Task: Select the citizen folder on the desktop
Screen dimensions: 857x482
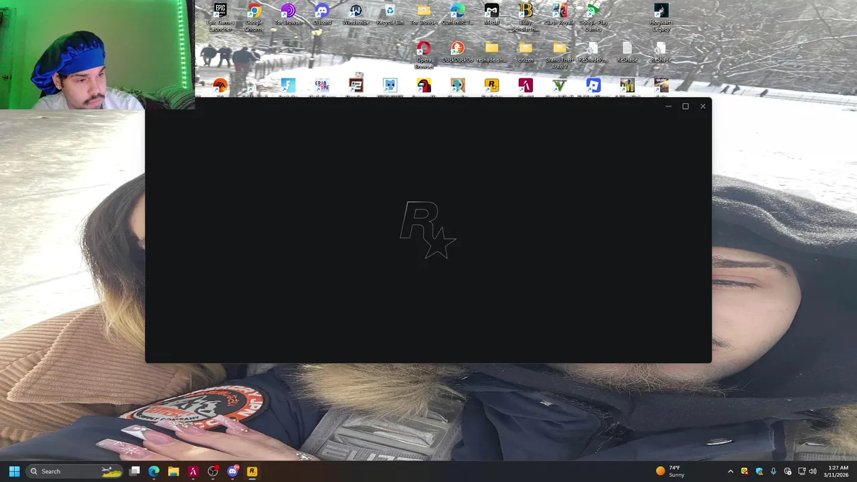Action: (526, 52)
